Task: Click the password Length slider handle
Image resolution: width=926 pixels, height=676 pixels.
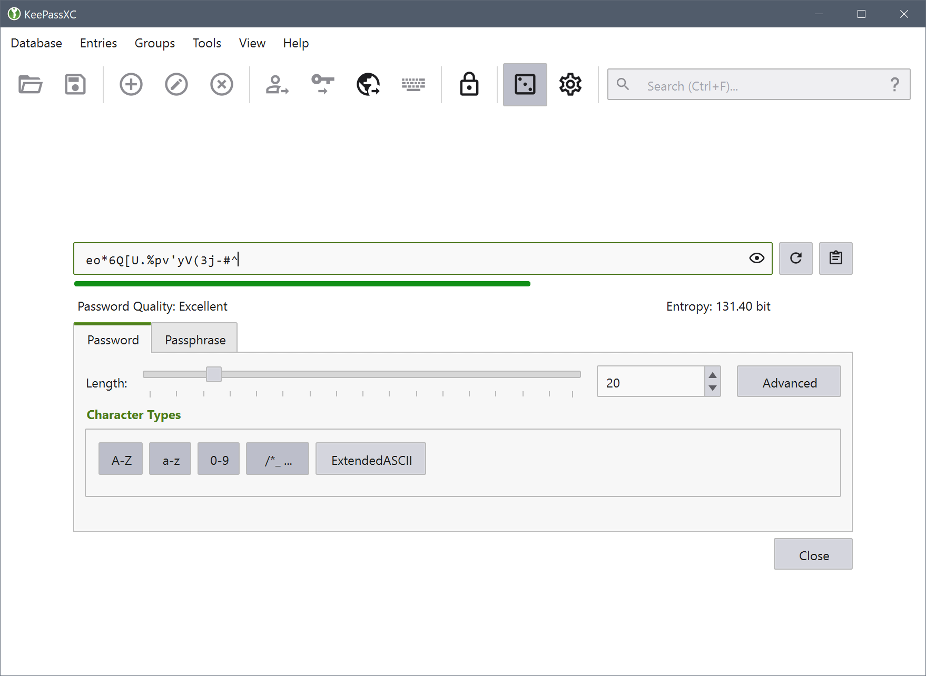Action: pyautogui.click(x=214, y=374)
